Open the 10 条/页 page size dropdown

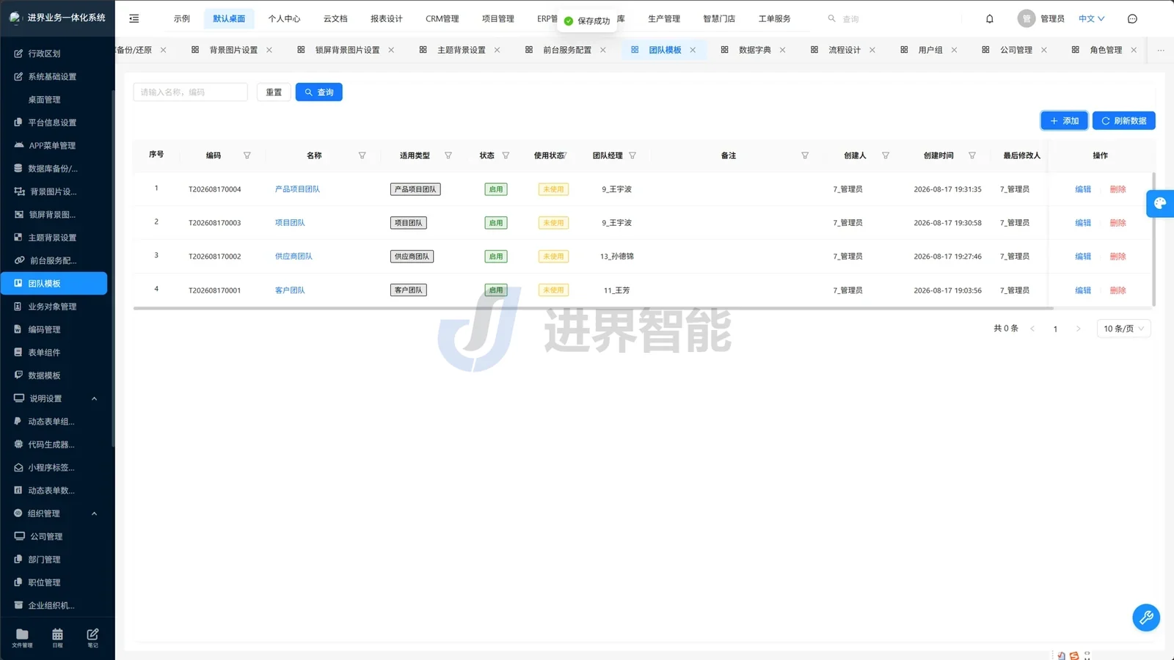click(x=1123, y=329)
